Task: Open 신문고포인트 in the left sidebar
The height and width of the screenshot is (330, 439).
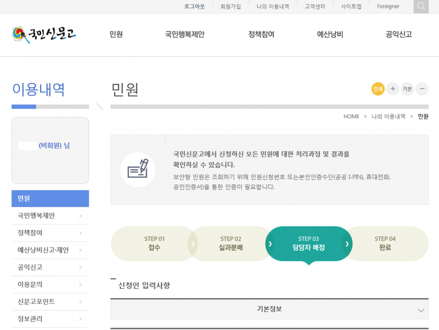Action: [36, 302]
